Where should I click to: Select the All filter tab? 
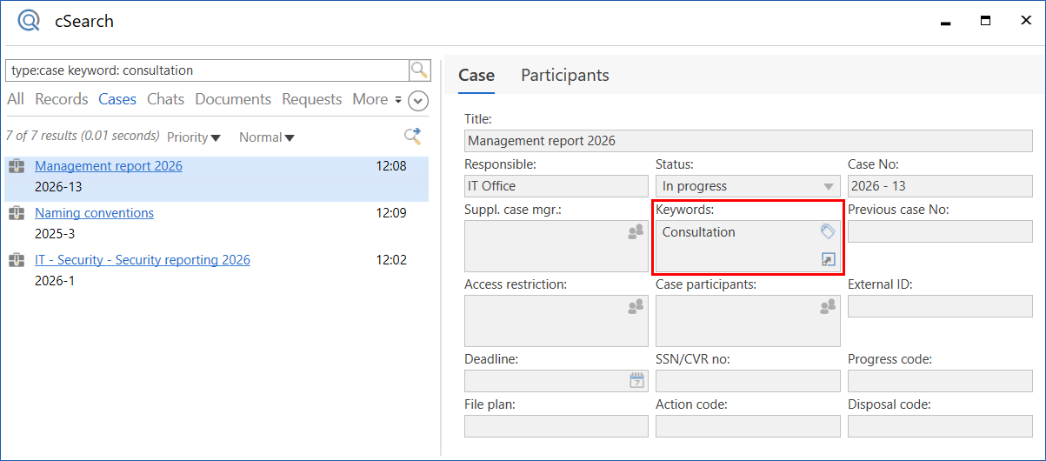pyautogui.click(x=16, y=99)
